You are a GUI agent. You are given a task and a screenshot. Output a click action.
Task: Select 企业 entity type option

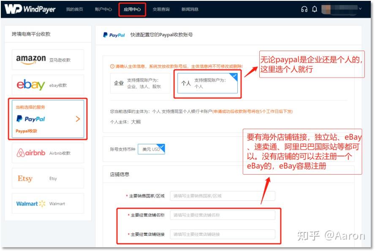[x=140, y=83]
